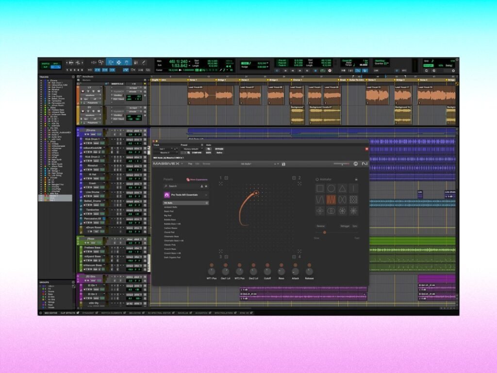Open the MIDI EDITOR bottom tab
Screen dimensions: 497x373
[50, 313]
